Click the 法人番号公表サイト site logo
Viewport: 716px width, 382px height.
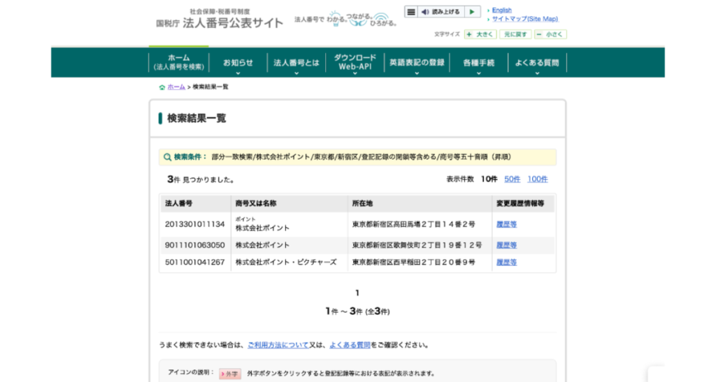220,21
